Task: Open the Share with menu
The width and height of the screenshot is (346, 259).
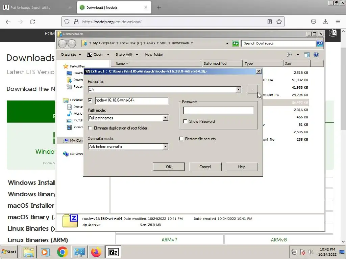Action: pos(127,55)
